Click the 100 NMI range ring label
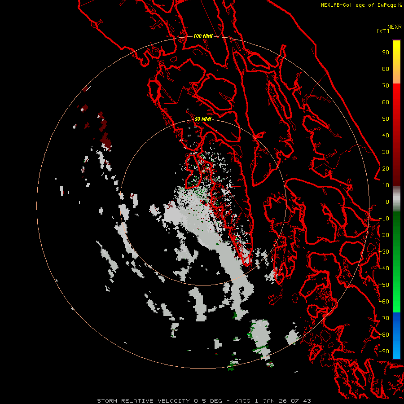 [203, 36]
